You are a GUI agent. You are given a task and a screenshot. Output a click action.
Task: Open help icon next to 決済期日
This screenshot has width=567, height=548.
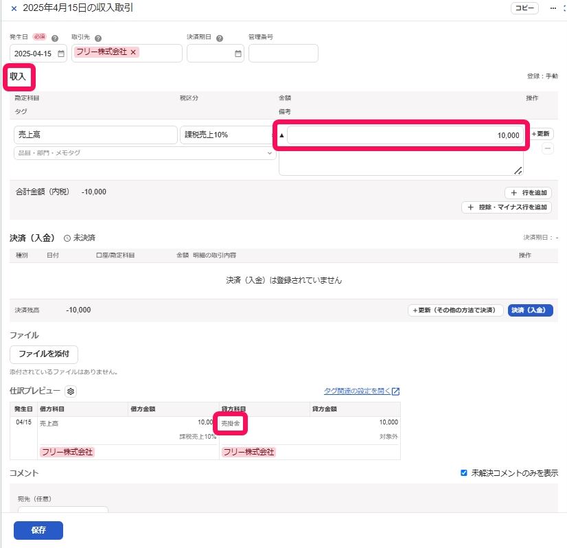220,38
